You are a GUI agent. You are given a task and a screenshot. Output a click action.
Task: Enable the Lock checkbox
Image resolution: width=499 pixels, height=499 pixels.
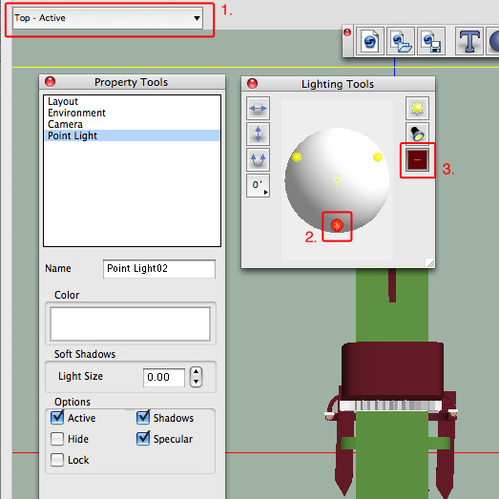coord(57,460)
